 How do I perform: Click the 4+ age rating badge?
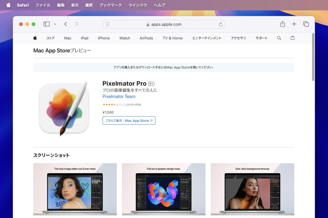click(151, 84)
